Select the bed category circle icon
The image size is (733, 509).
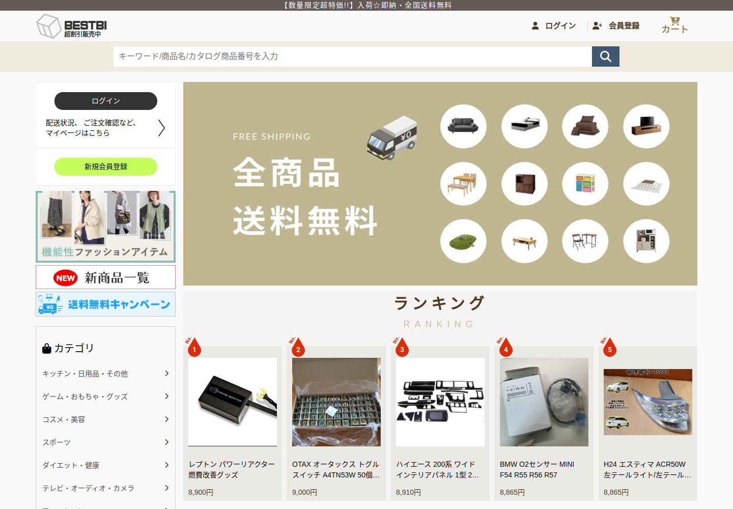[x=524, y=126]
